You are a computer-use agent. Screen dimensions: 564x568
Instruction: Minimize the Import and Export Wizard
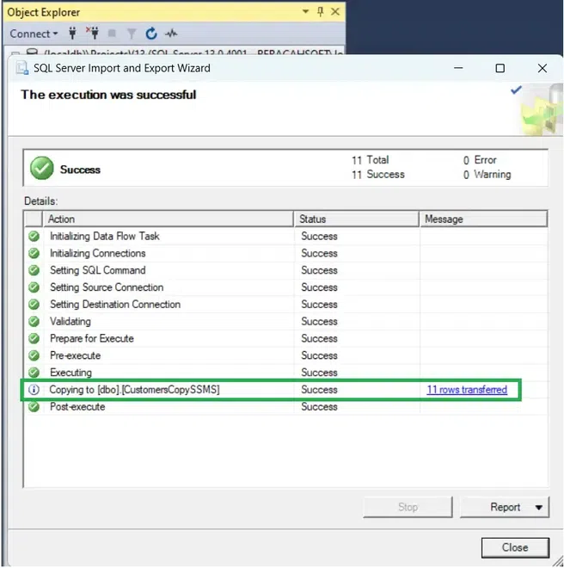point(458,68)
